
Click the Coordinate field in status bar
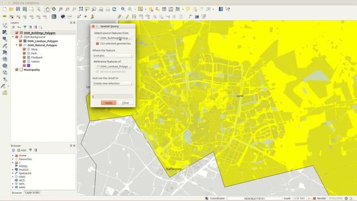pos(254,199)
